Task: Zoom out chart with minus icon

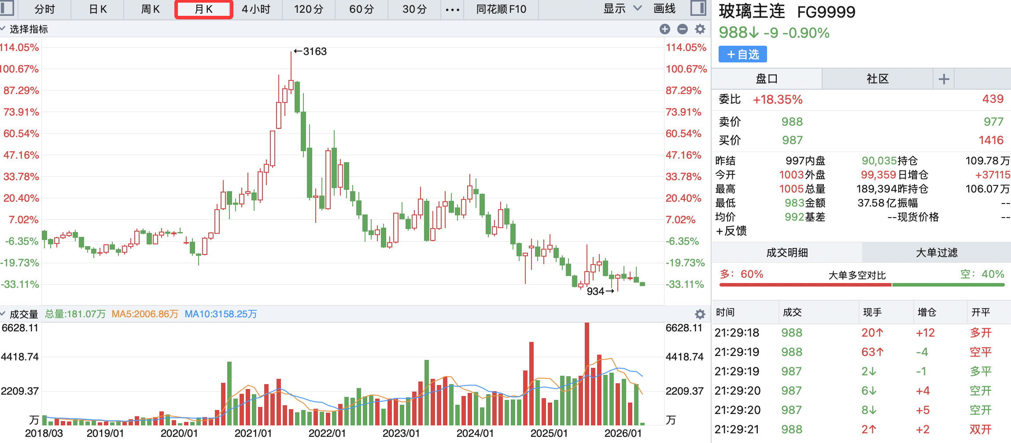Action: [x=683, y=29]
